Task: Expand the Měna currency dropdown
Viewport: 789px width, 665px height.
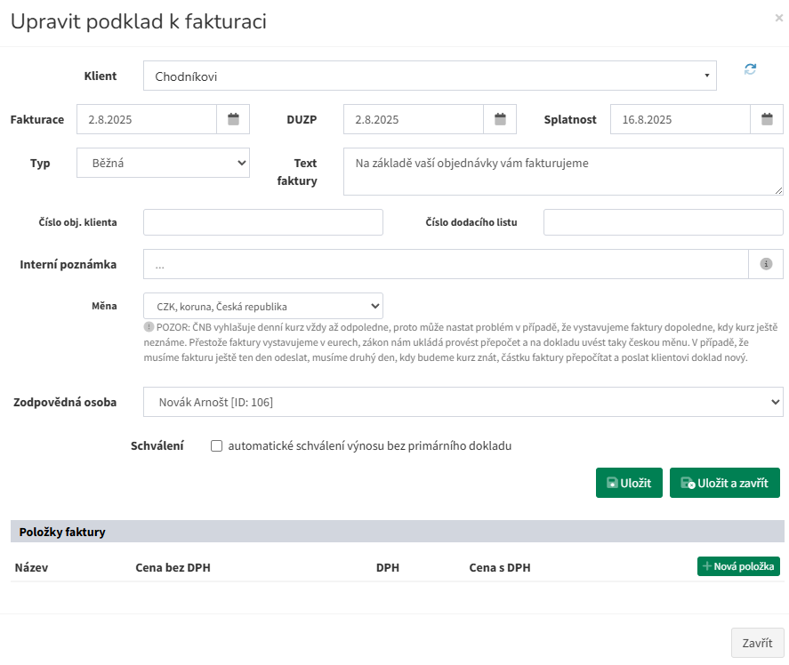Action: pos(262,306)
